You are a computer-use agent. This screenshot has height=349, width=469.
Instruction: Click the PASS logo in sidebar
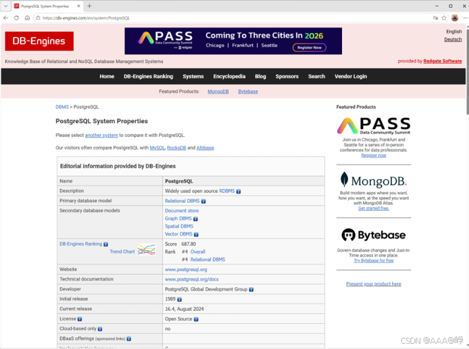point(374,126)
